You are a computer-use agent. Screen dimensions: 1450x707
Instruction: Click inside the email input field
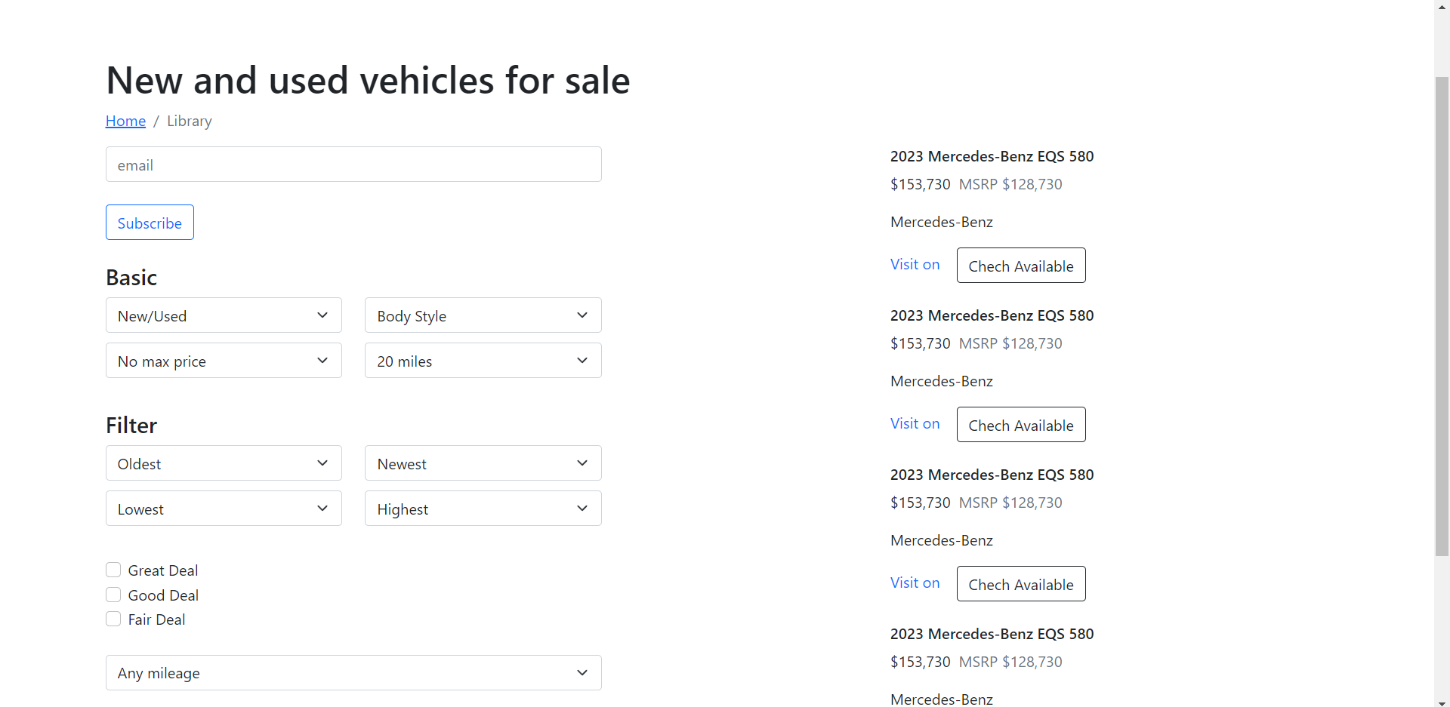[353, 164]
